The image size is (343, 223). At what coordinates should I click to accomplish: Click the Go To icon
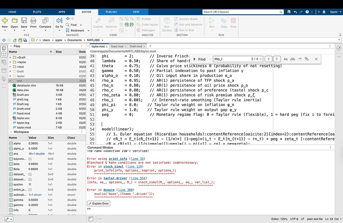(x=59, y=21)
